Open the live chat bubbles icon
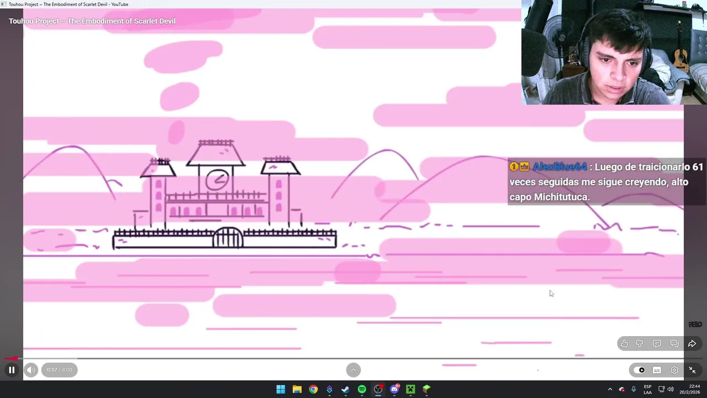707x398 pixels. click(x=674, y=344)
